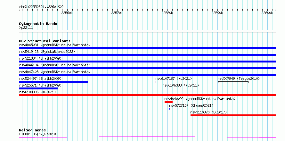Select the blue bar under nsv4045031
This screenshot has width=285, height=141.
147,48
